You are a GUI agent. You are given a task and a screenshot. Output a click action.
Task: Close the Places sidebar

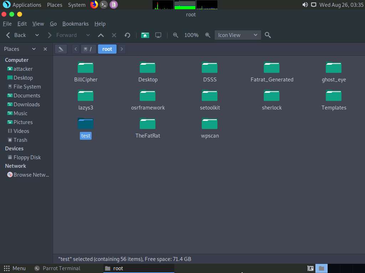coord(45,49)
